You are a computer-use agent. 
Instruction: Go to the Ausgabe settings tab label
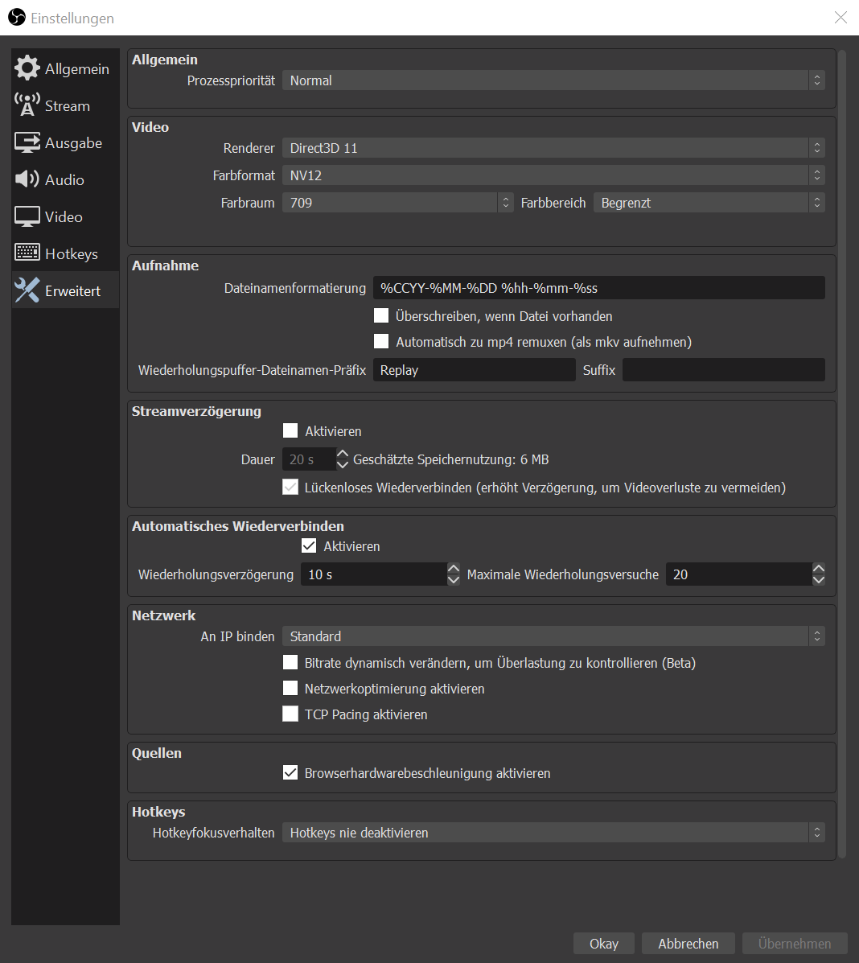click(x=73, y=143)
